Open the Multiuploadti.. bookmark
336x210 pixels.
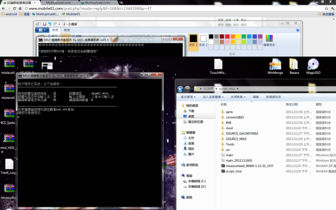pos(45,14)
